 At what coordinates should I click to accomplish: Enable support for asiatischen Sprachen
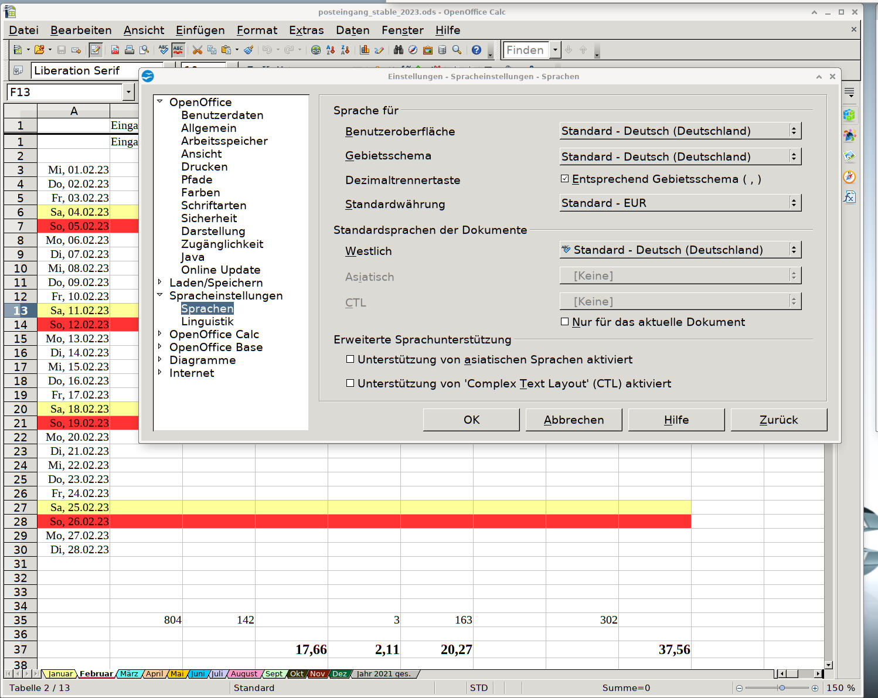click(x=350, y=359)
